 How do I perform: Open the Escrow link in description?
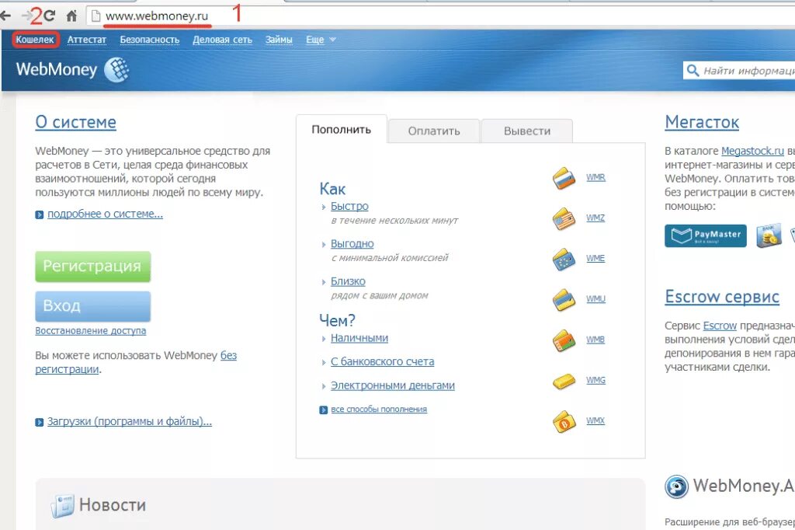click(x=720, y=326)
